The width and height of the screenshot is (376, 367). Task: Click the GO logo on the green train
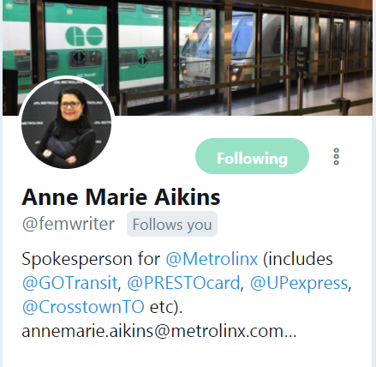pyautogui.click(x=84, y=36)
